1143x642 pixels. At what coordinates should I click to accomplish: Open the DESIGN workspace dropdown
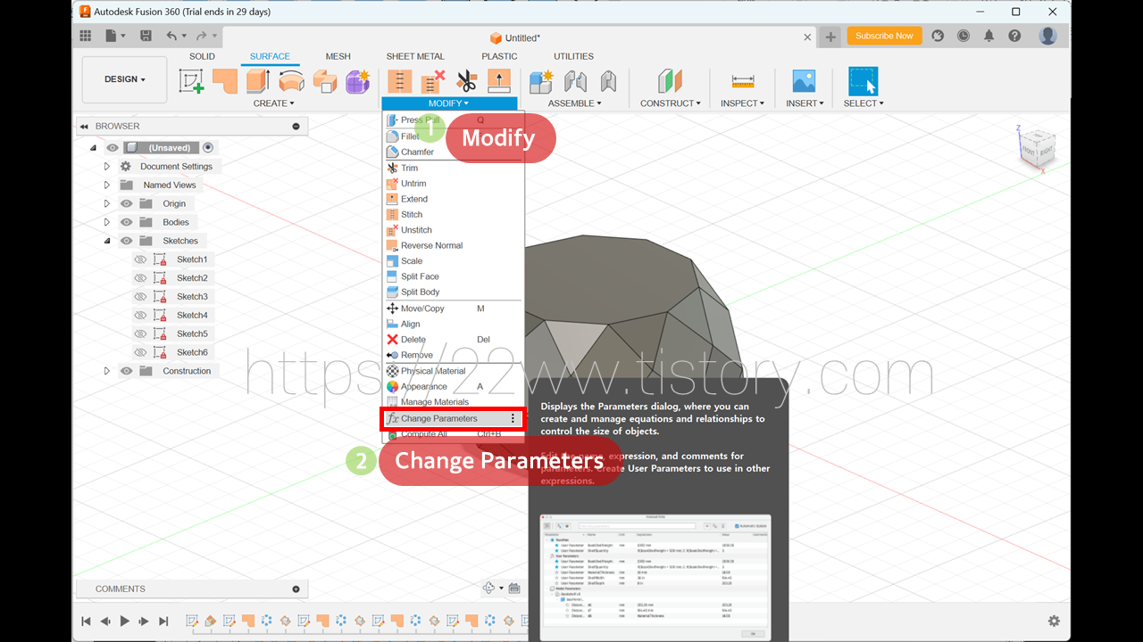[x=124, y=79]
